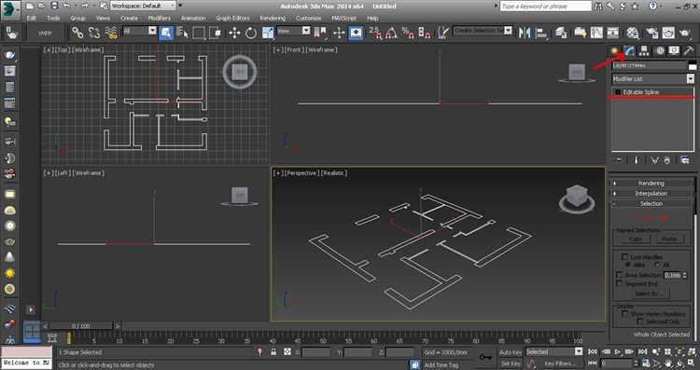Open the Modifier List dropdown

[x=652, y=78]
